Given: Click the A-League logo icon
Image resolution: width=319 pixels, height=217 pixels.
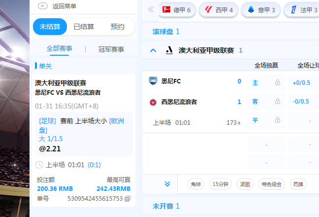Looking at the screenshot, I should [169, 50].
